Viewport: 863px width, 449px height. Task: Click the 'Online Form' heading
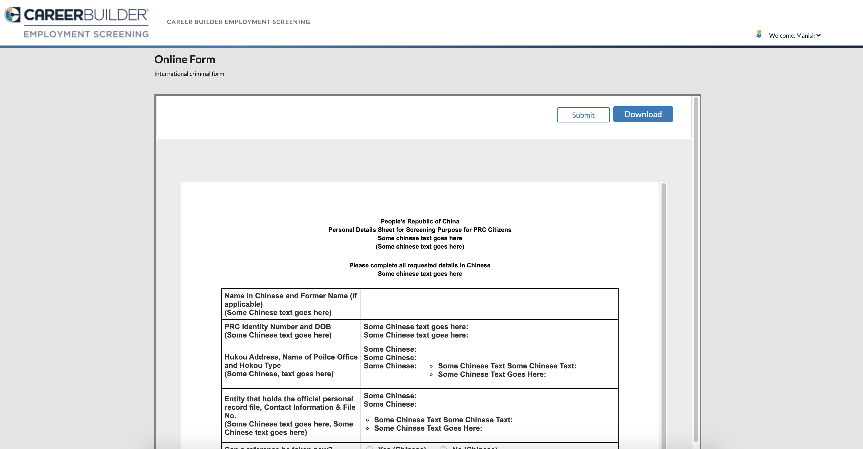[184, 59]
